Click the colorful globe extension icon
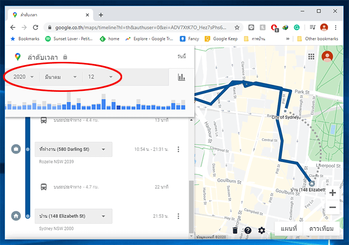The image size is (349, 245). [x=285, y=27]
